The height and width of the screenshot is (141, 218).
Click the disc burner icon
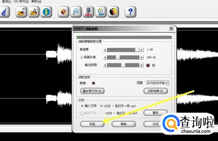click(x=113, y=12)
